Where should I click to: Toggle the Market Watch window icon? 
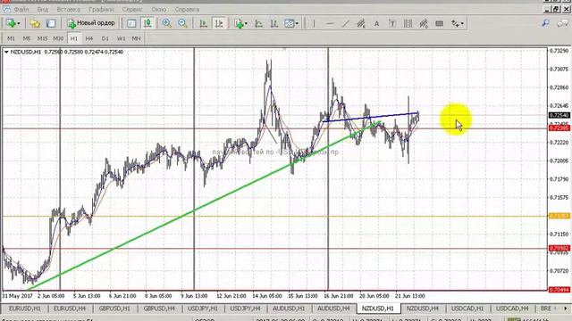[x=51, y=23]
